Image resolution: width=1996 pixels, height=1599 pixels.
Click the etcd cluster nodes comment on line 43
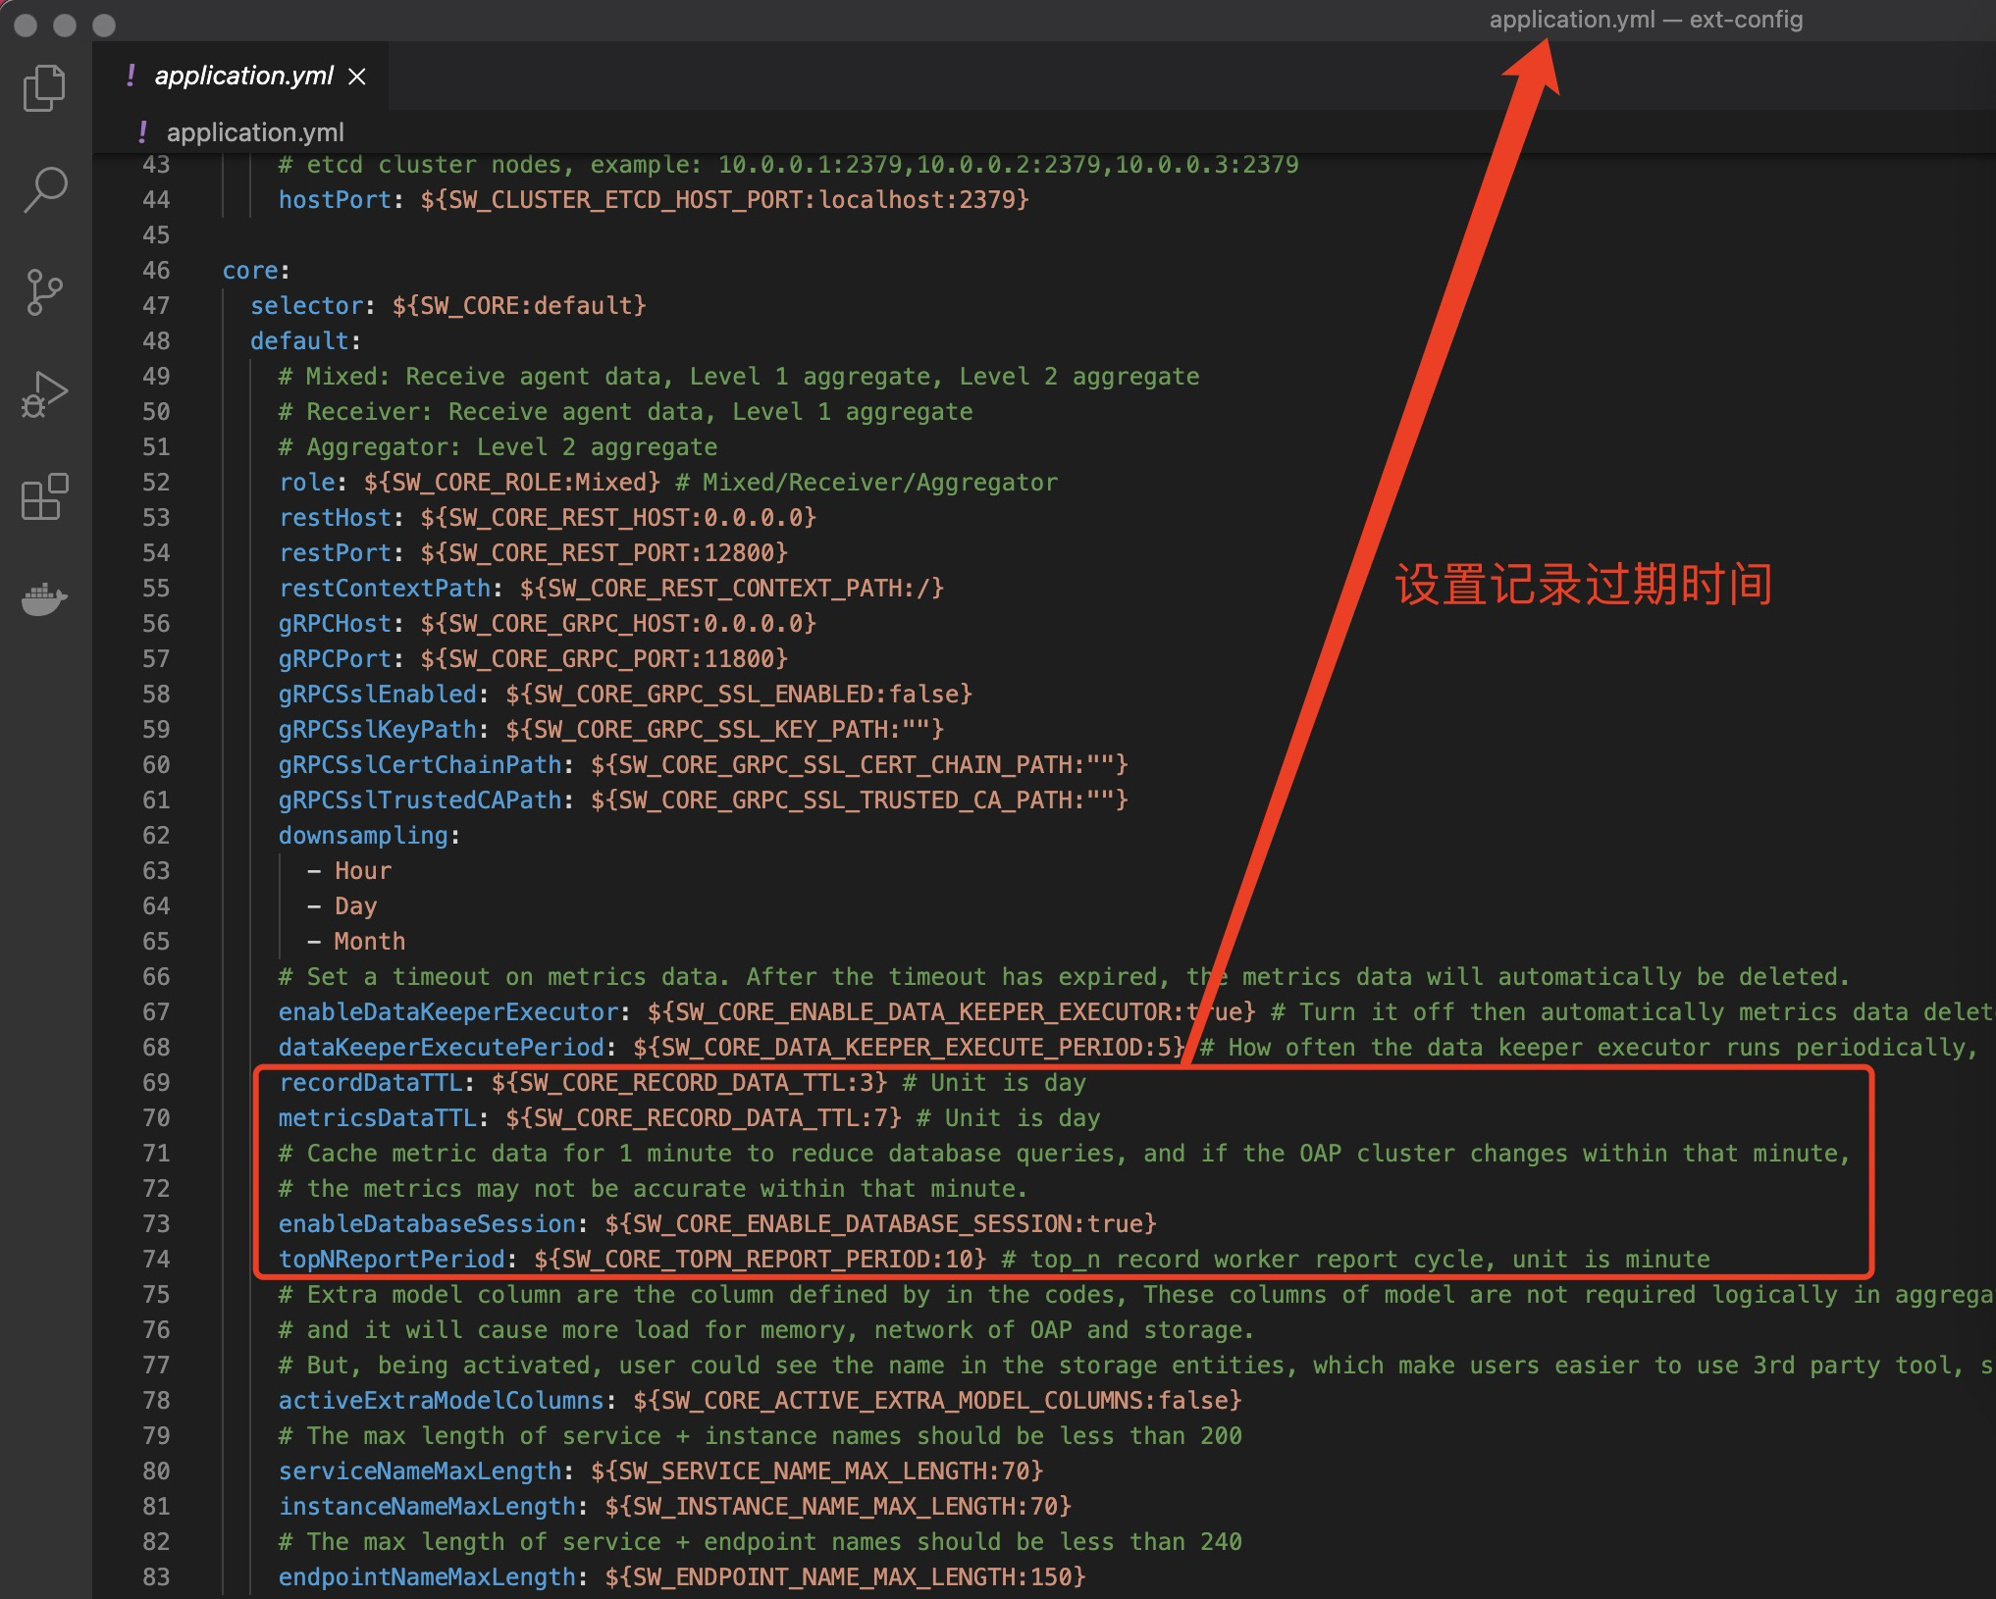[x=789, y=164]
